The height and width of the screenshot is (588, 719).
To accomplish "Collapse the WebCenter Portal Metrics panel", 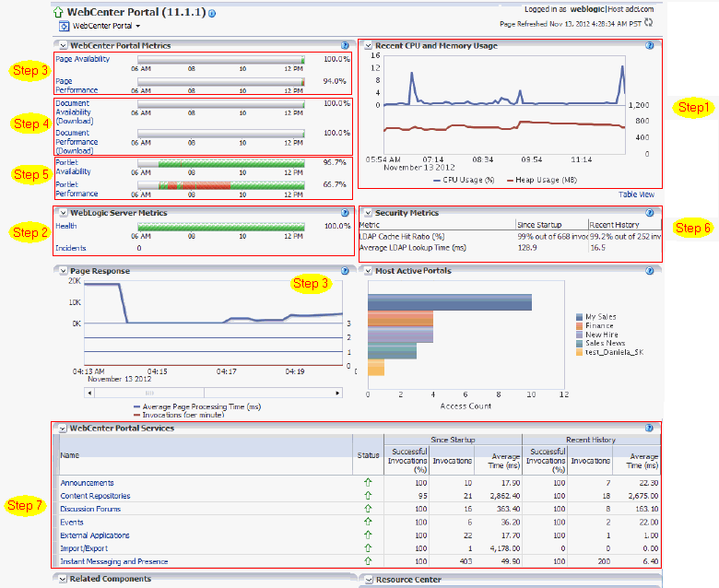I will point(64,45).
